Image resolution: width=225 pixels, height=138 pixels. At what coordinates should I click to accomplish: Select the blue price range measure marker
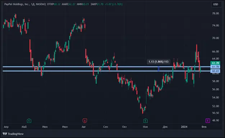point(159,69)
